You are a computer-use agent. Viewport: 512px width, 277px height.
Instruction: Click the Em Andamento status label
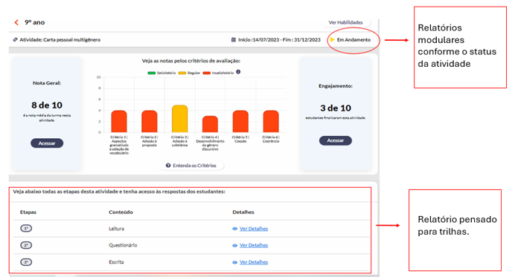click(x=353, y=40)
